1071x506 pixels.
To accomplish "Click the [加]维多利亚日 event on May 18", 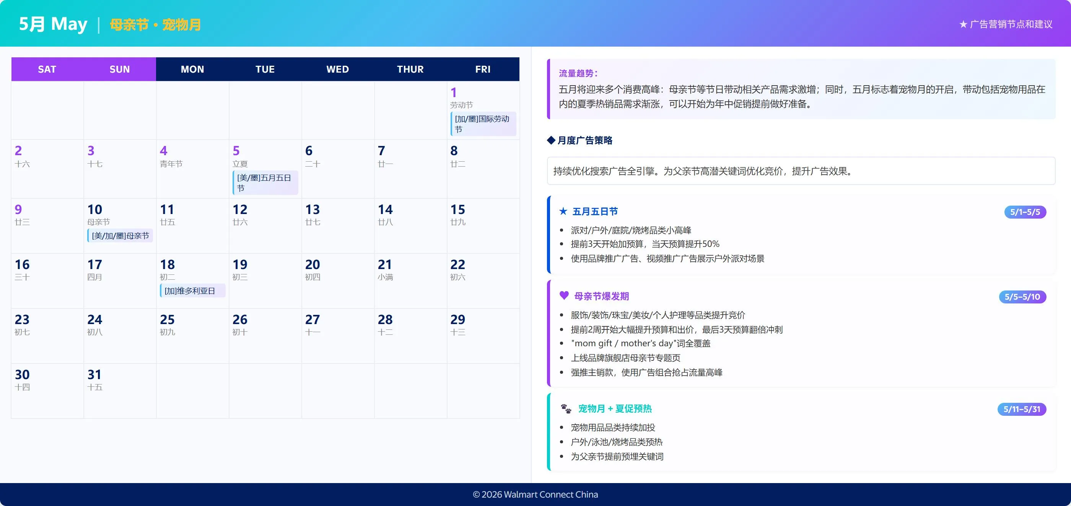I will (192, 291).
